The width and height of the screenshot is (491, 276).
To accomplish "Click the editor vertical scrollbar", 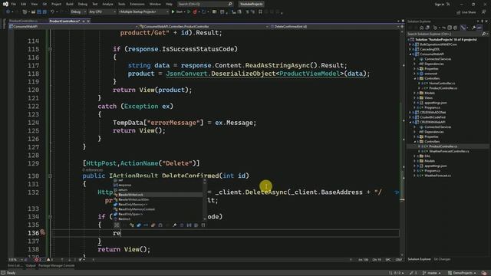I will 402,143.
